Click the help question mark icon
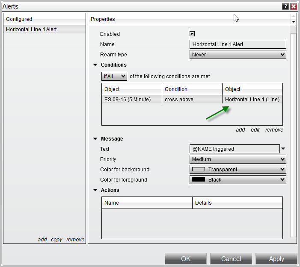 point(285,6)
